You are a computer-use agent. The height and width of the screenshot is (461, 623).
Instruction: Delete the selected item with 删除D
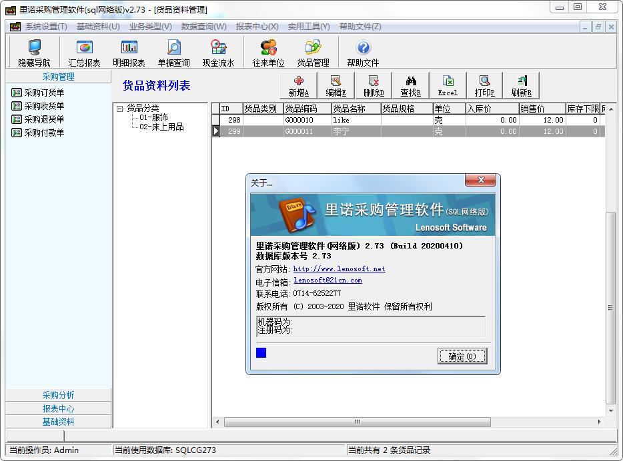(374, 86)
